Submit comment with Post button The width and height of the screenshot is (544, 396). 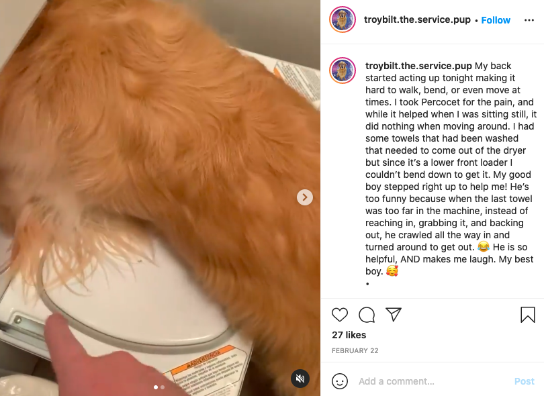pyautogui.click(x=525, y=381)
